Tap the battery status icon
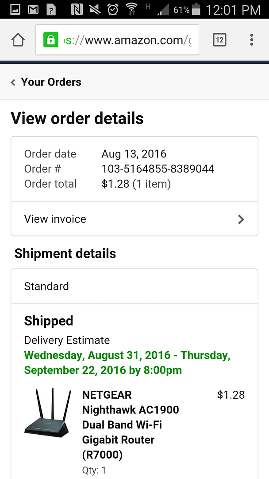Image resolution: width=269 pixels, height=479 pixels. coord(196,9)
